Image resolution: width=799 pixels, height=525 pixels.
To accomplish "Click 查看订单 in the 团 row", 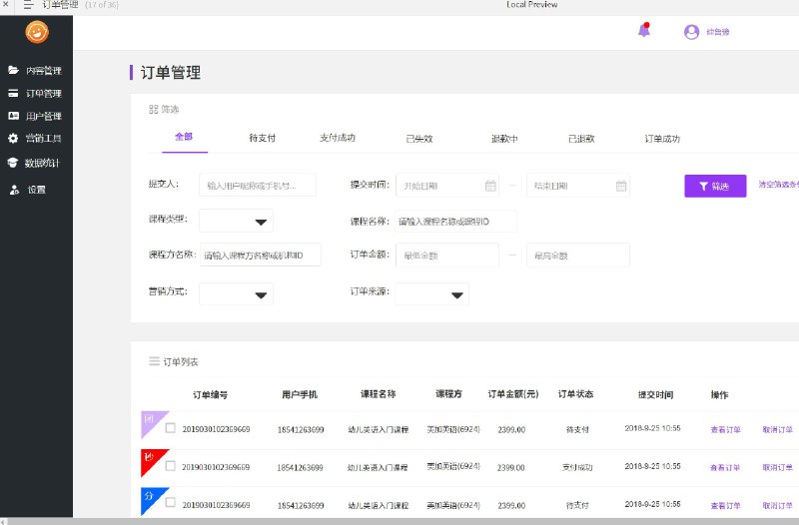I will (x=726, y=430).
